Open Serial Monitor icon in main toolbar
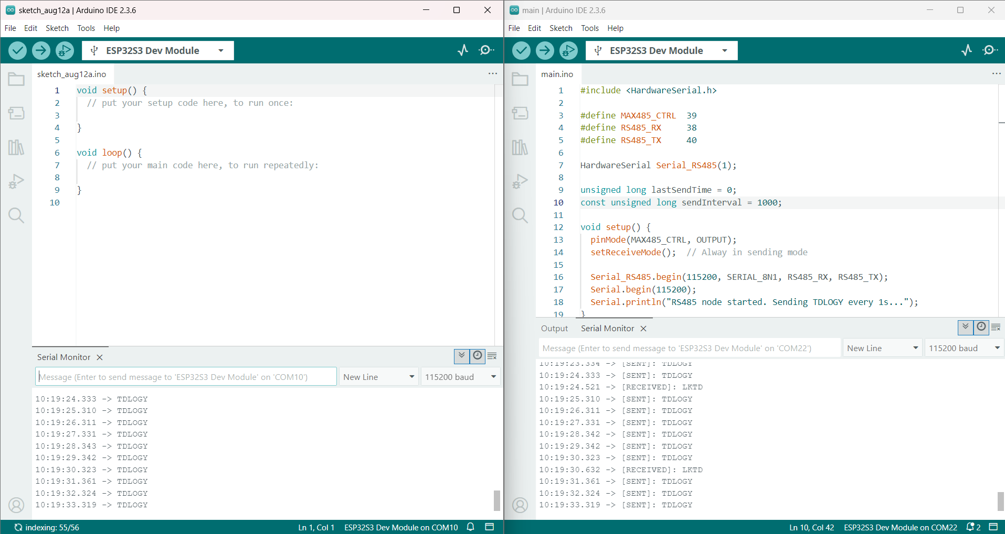Viewport: 1005px width, 534px height. coord(990,50)
